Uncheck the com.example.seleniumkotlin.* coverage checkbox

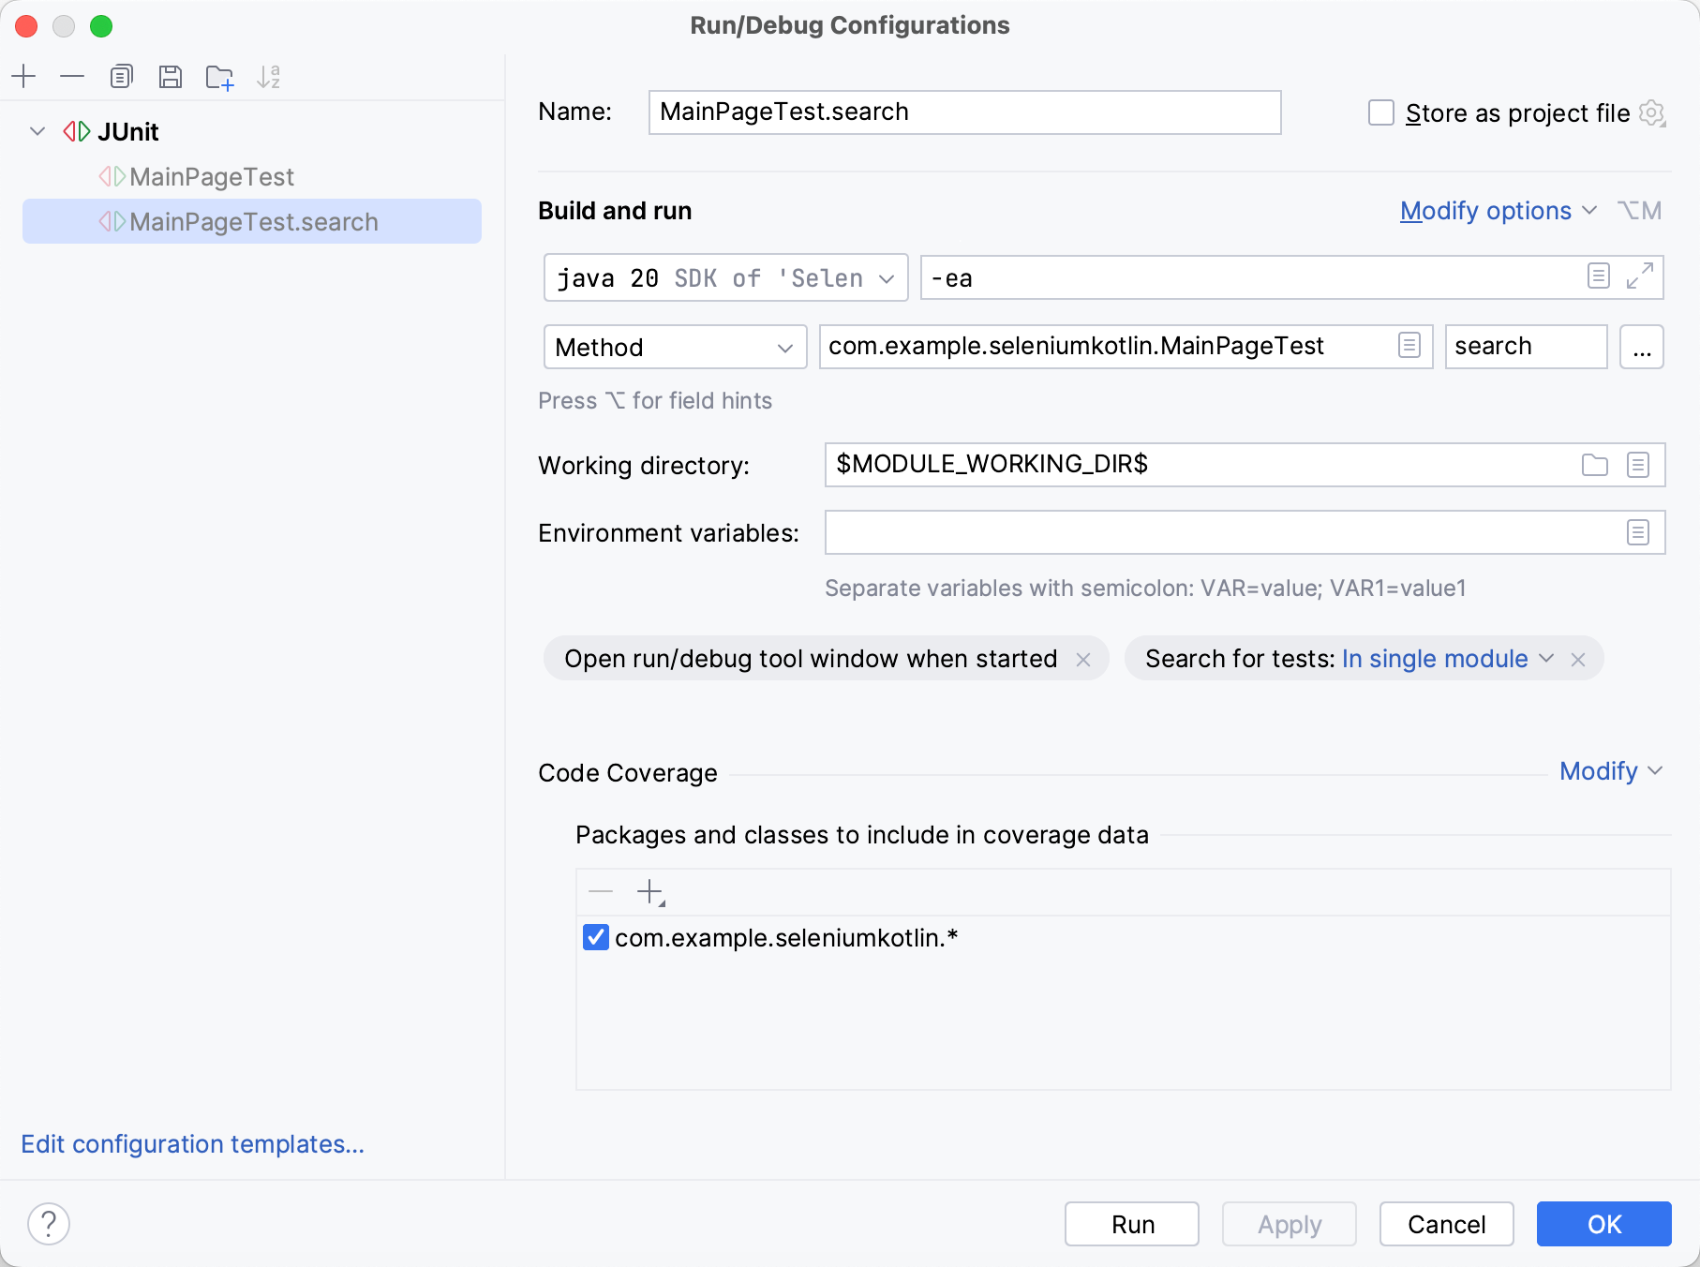596,937
